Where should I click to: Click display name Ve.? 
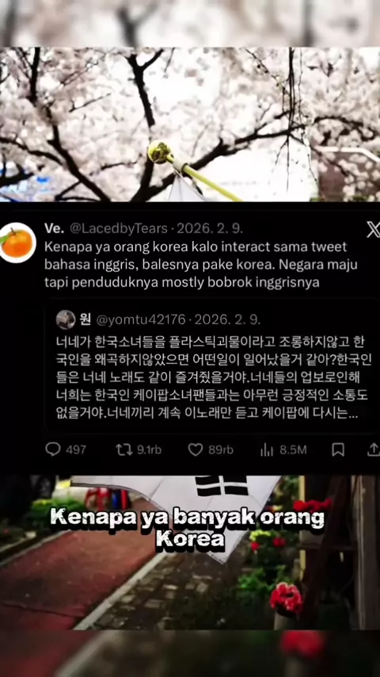tap(55, 228)
